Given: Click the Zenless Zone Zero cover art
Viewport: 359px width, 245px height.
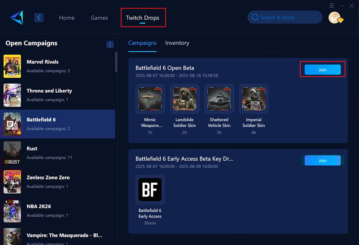Looking at the screenshot, I should tap(12, 182).
